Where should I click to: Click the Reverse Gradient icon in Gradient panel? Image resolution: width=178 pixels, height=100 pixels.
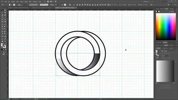(x=157, y=58)
